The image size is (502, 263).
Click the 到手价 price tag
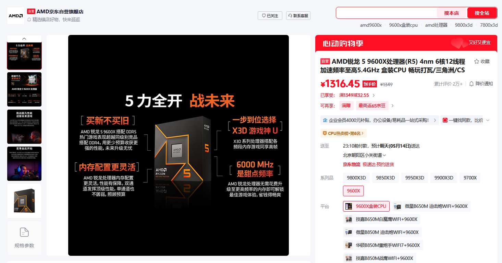pos(370,84)
